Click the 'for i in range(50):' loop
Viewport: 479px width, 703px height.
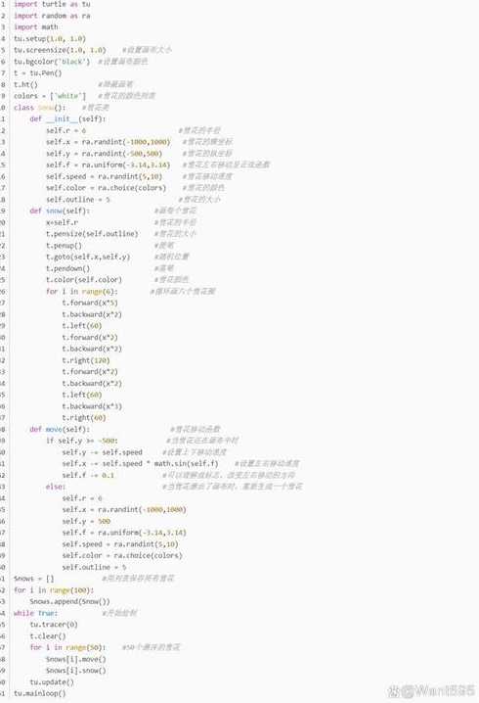pos(67,648)
